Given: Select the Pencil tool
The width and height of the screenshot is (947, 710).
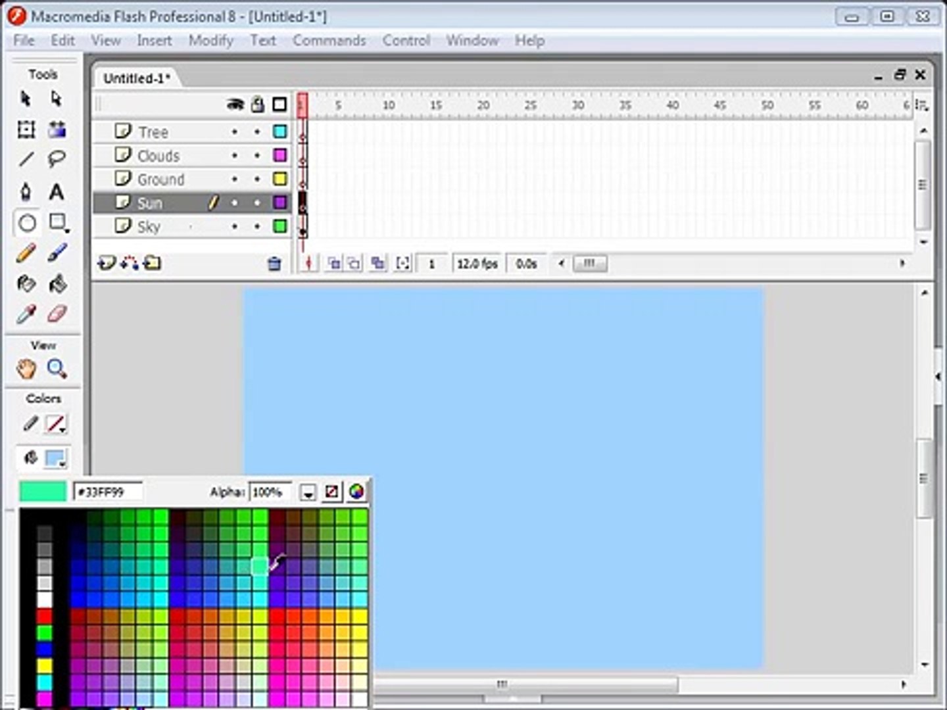Looking at the screenshot, I should (x=26, y=253).
